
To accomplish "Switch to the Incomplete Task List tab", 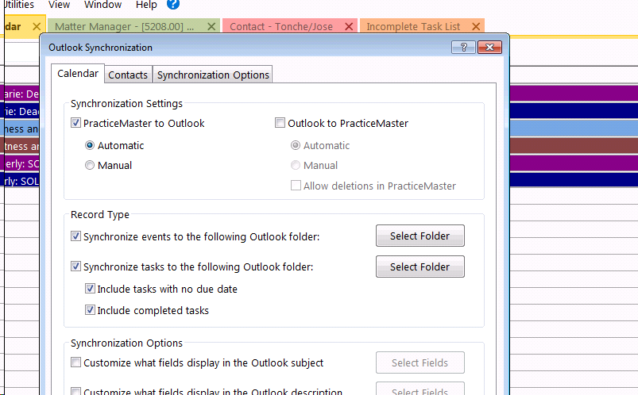I will (x=413, y=26).
